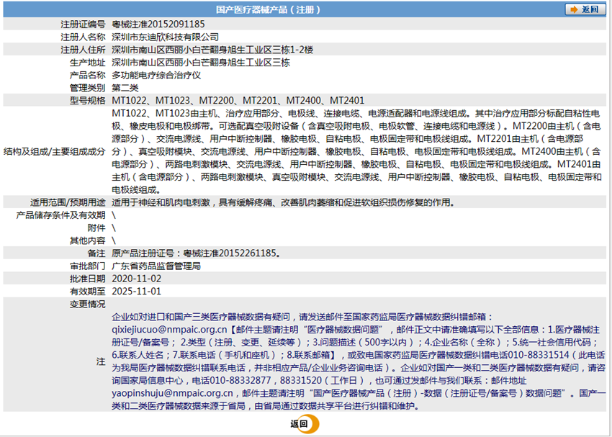
Task: Click the 适用范围/预期用途 label
Action: pos(68,202)
